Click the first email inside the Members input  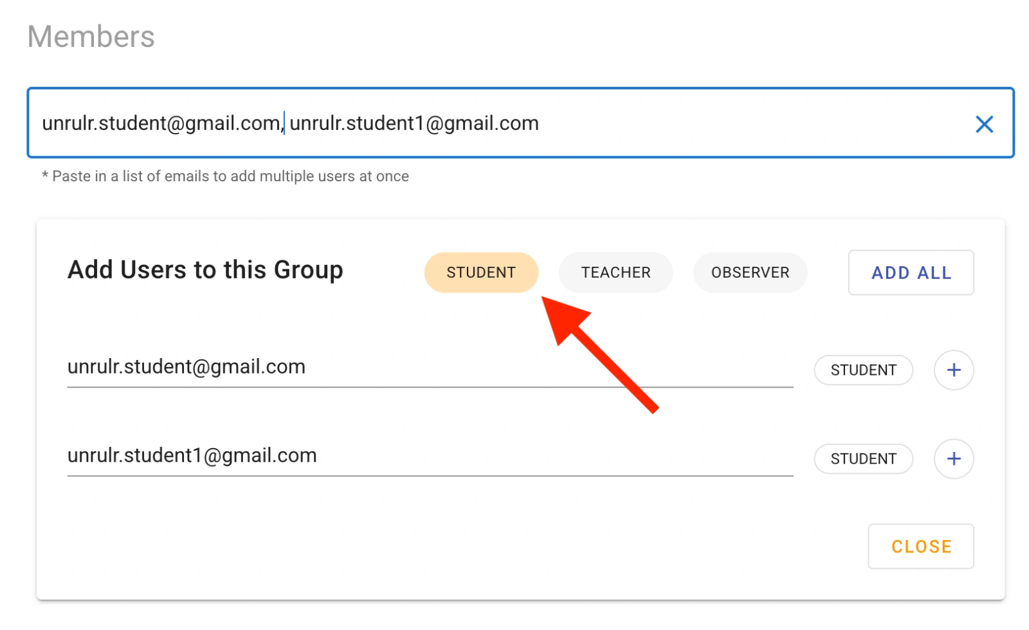(161, 123)
